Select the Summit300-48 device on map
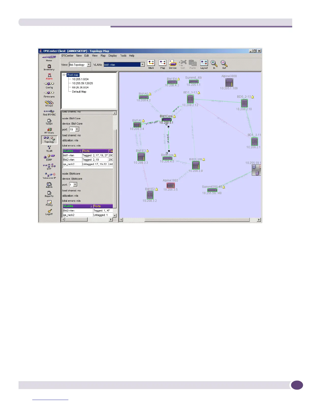The width and height of the screenshot is (311, 402). coord(212,190)
